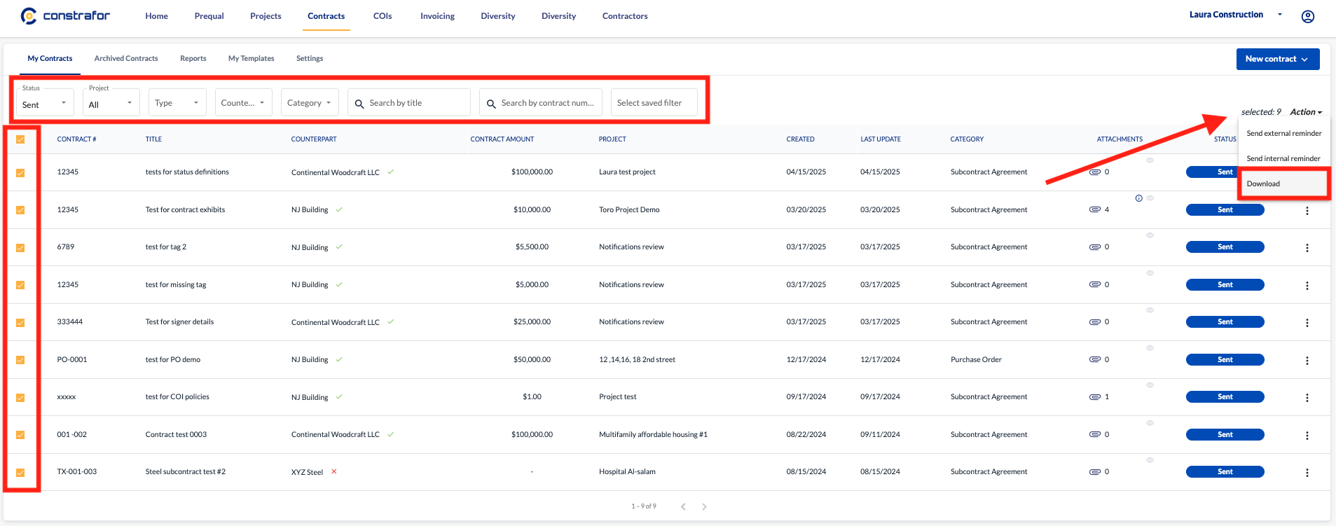This screenshot has width=1336, height=526.
Task: Deselect contract 333444 checkbox
Action: [20, 323]
